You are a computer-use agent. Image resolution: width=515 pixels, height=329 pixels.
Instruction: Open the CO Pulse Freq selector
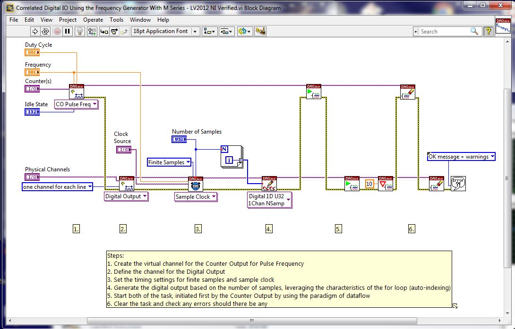pos(76,104)
